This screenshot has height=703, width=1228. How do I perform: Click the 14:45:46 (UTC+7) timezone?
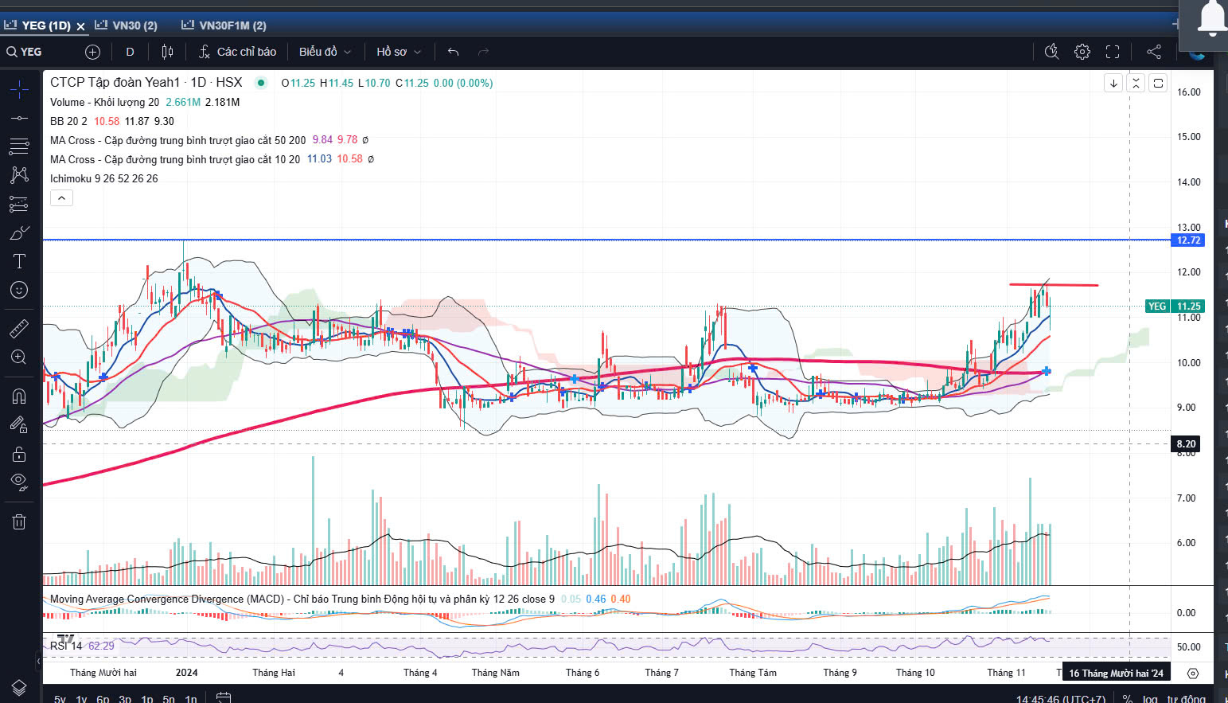pos(1061,699)
